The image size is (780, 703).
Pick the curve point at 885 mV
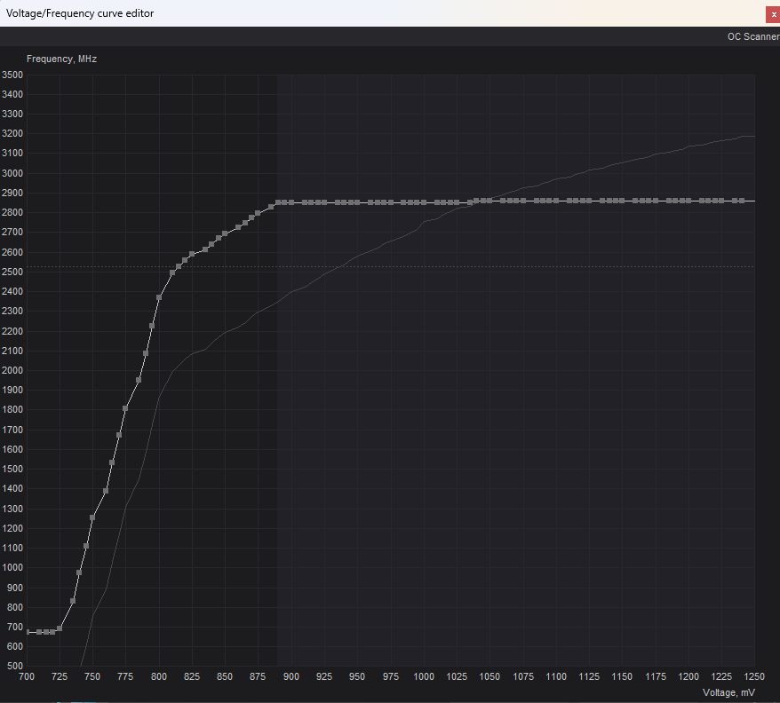point(271,206)
